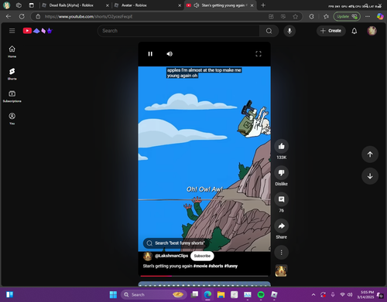Open Roblox app from the taskbar
The height and width of the screenshot is (302, 387).
point(274,294)
